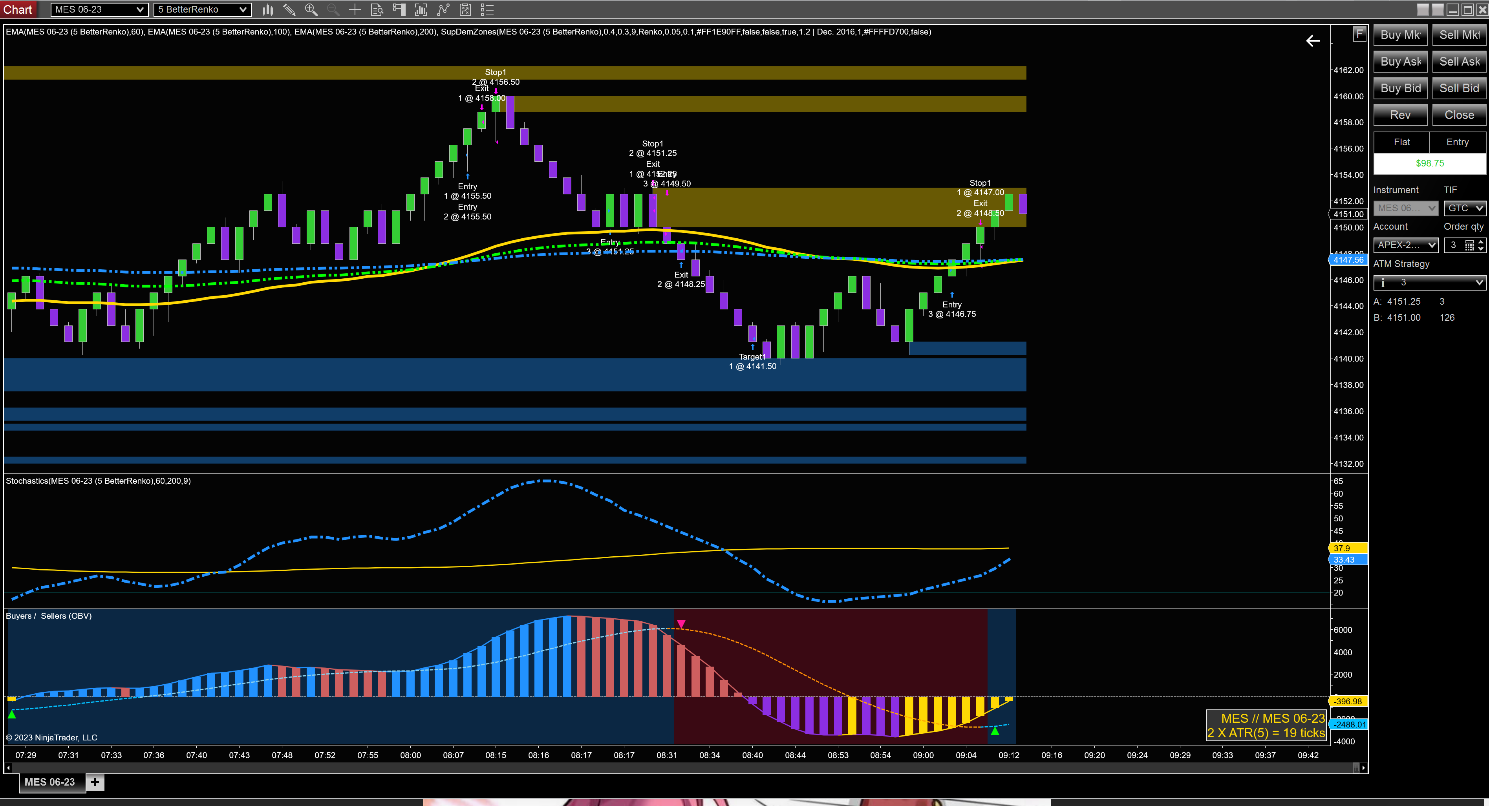
Task: Click the -2488.01 OBV value marker
Action: coord(1348,724)
